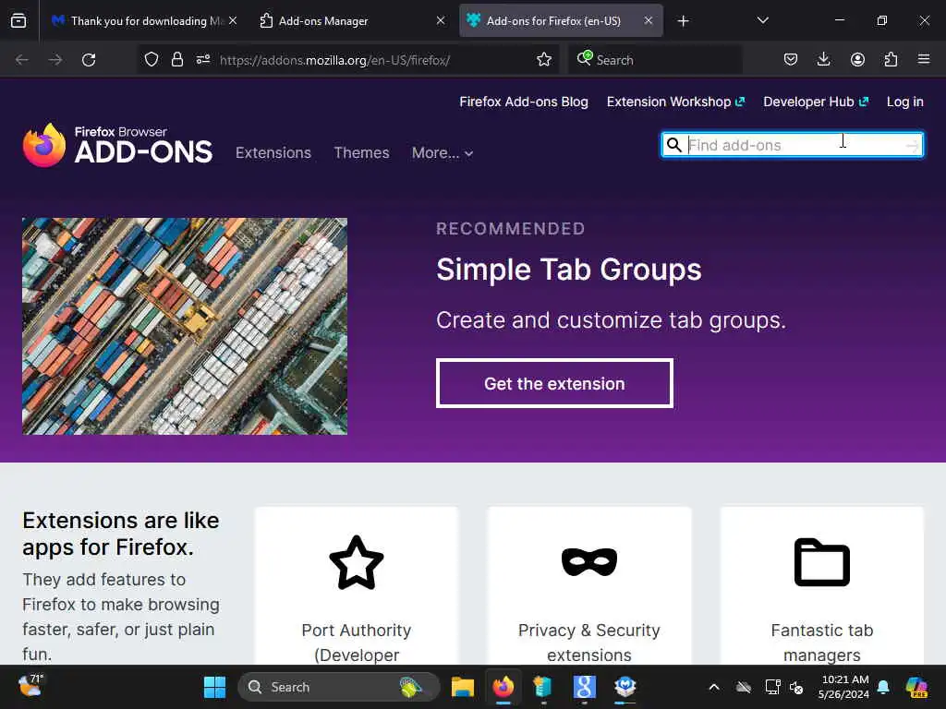Open the Google app in taskbar
This screenshot has width=946, height=709.
tap(584, 687)
